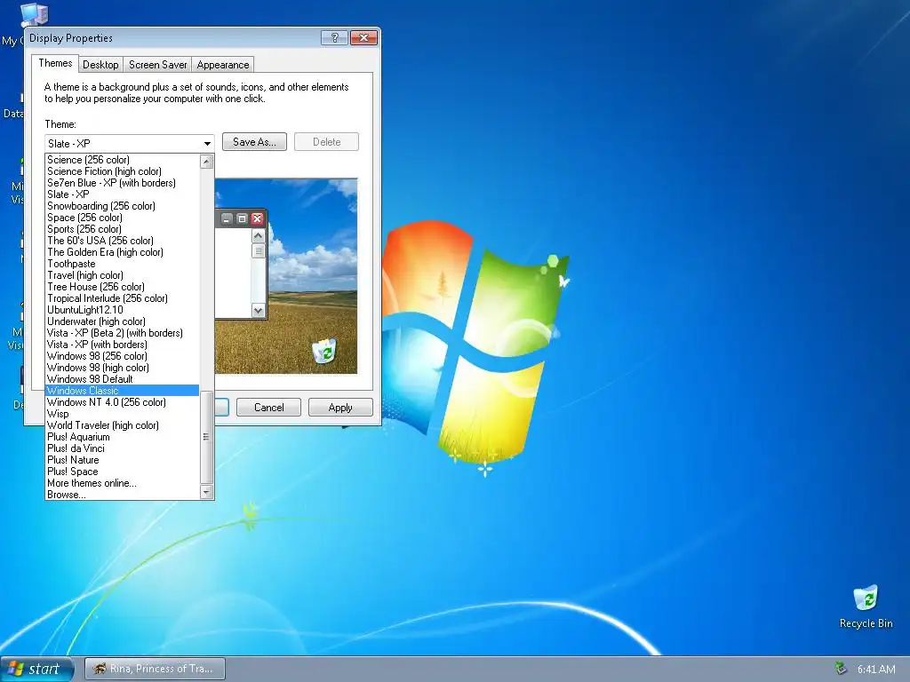Select Plus! Space theme
910x682 pixels.
123,472
